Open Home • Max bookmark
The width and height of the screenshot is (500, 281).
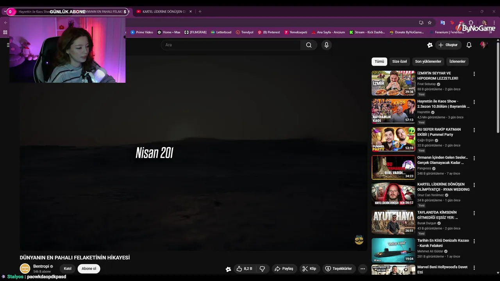click(x=169, y=32)
